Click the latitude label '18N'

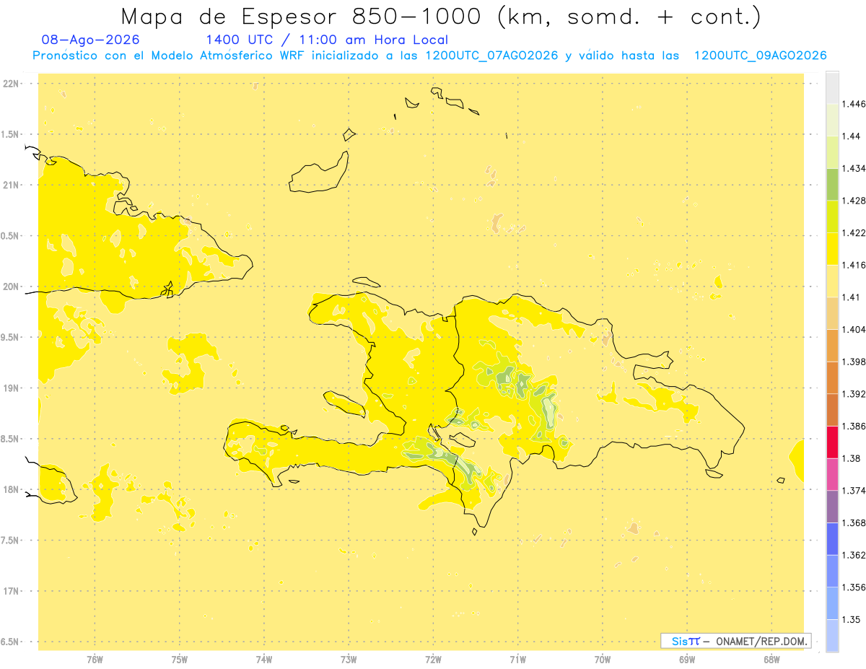coord(12,489)
